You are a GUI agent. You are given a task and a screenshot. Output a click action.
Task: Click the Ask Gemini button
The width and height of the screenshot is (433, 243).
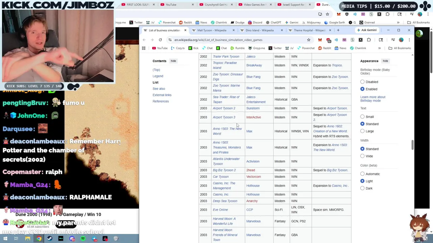pos(366,30)
